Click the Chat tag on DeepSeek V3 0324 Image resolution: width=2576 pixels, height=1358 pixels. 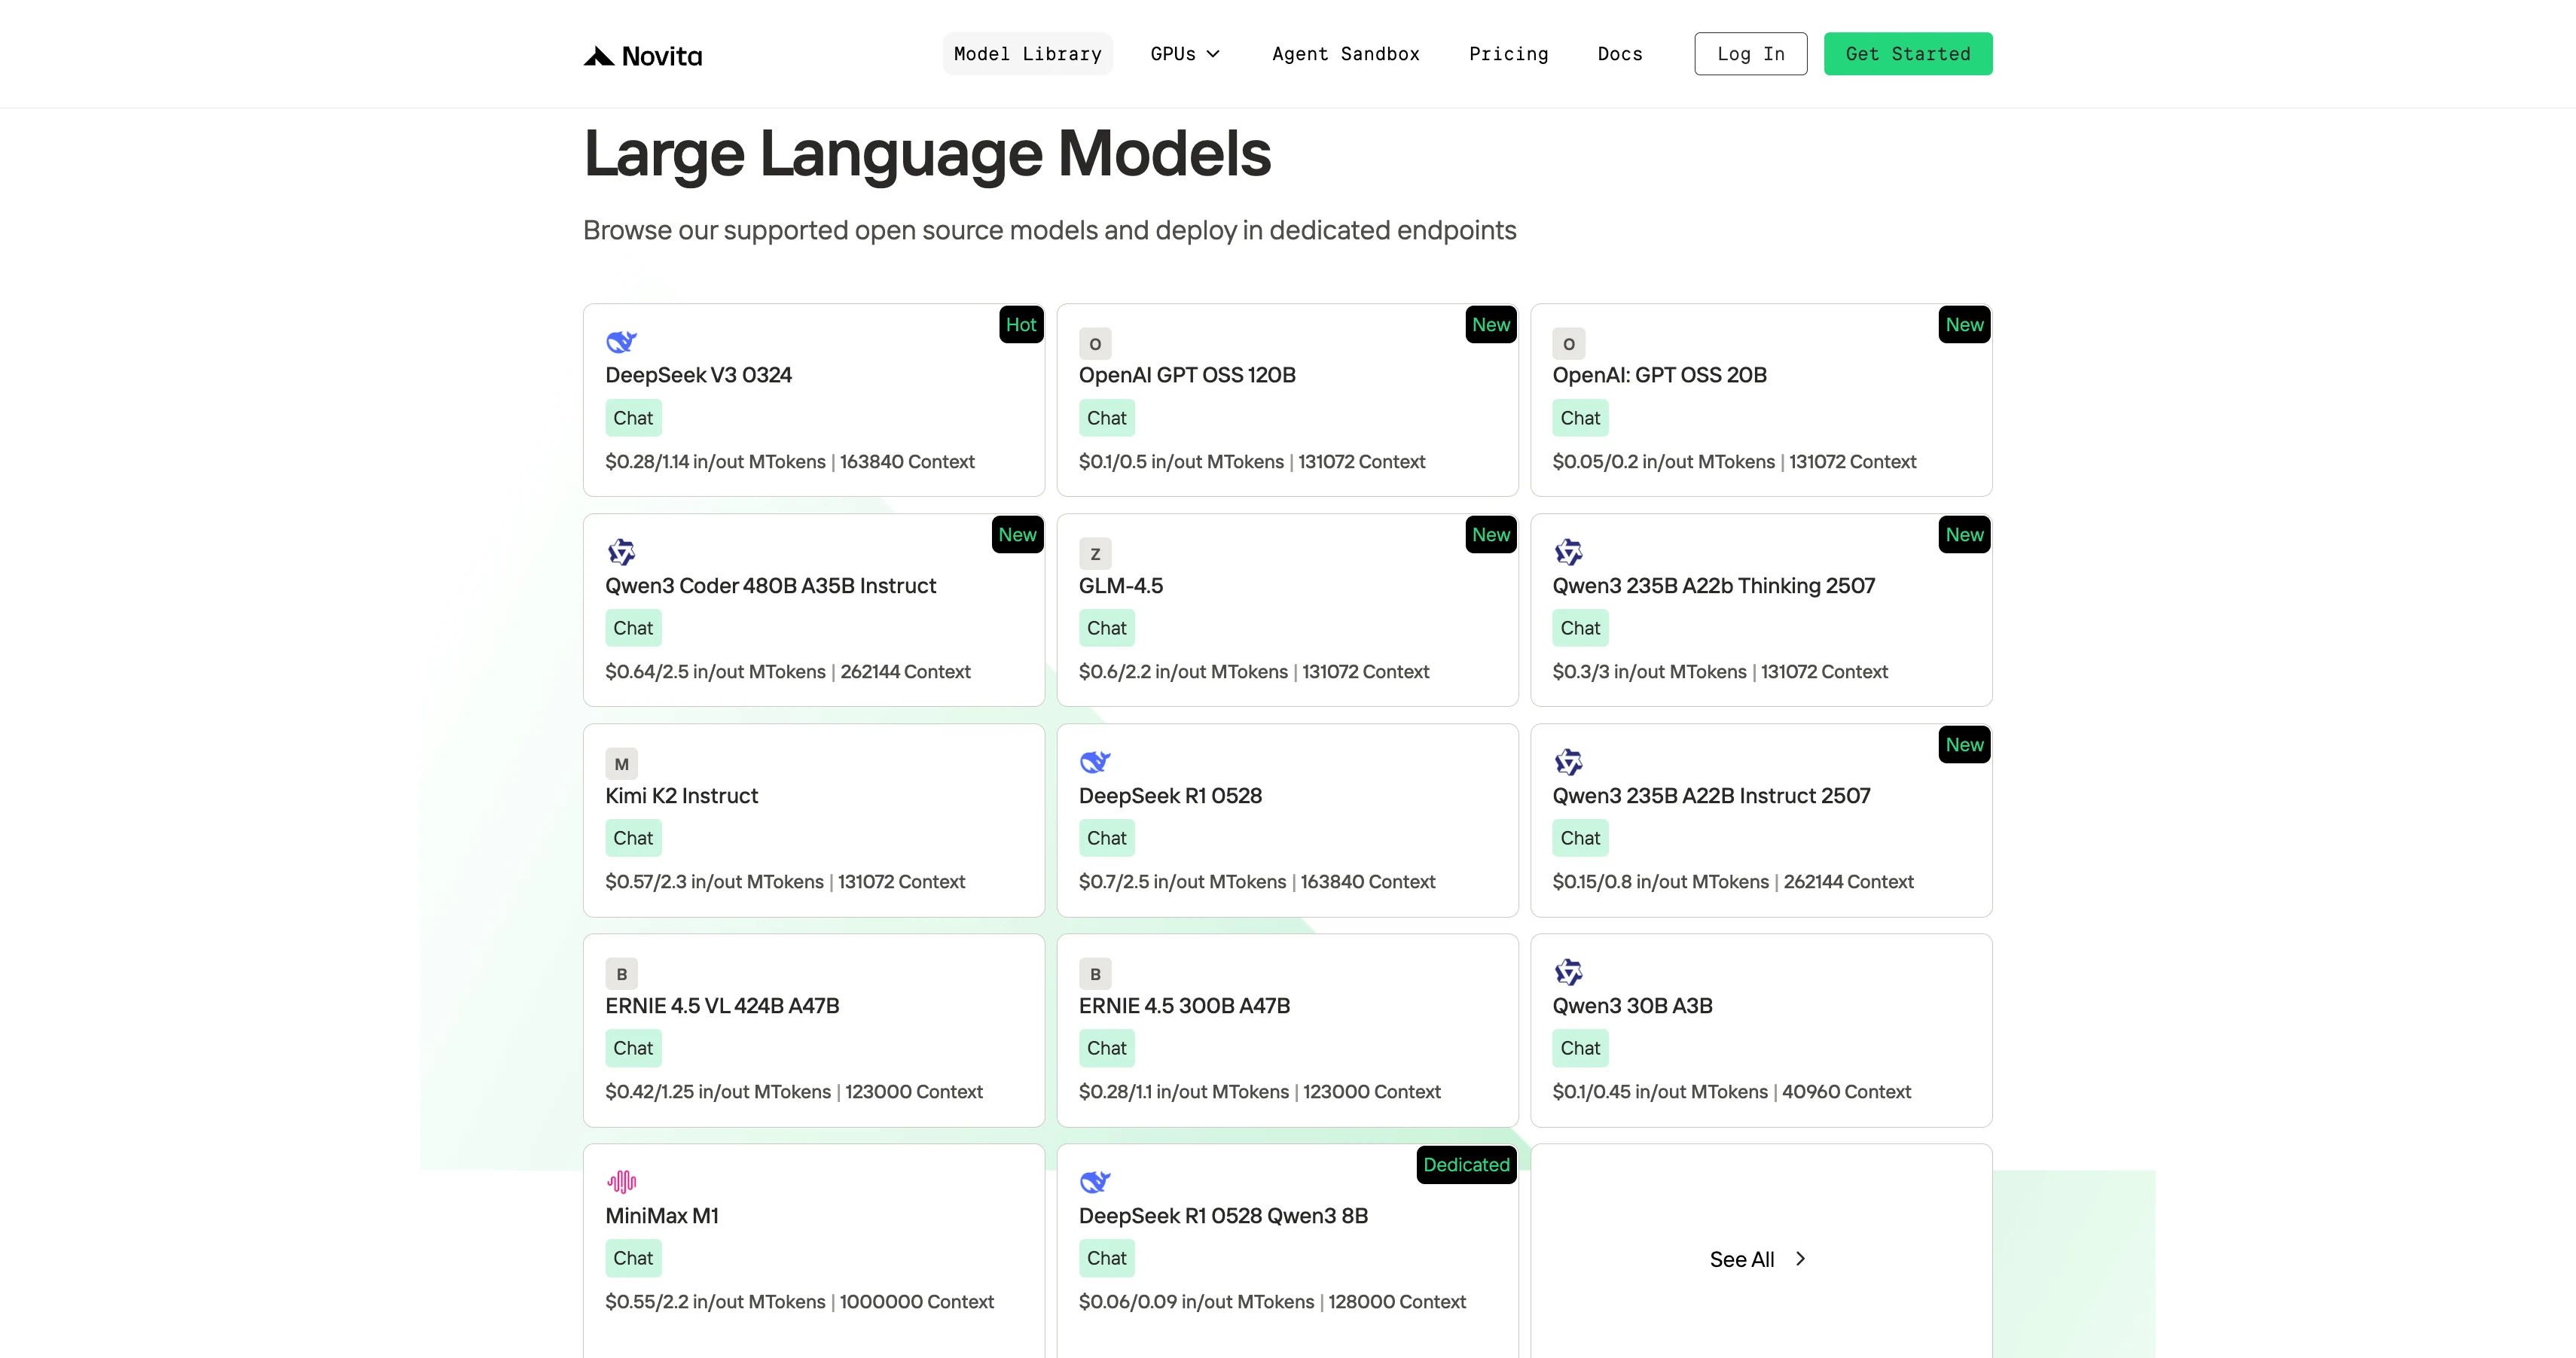click(633, 418)
